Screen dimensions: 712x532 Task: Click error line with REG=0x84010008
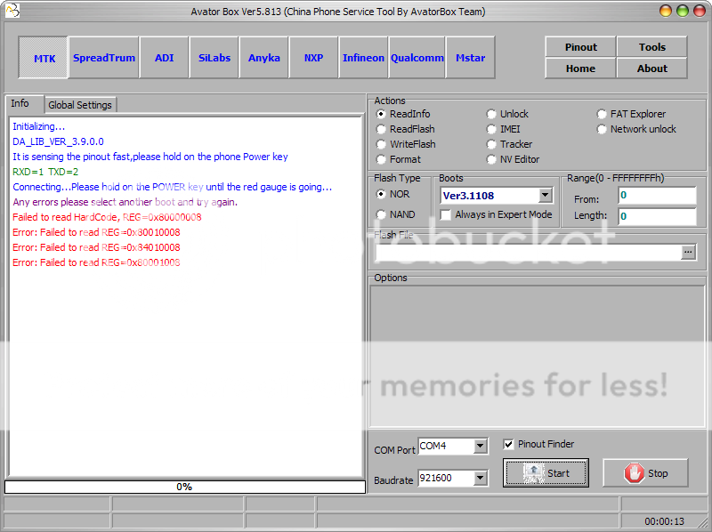96,247
